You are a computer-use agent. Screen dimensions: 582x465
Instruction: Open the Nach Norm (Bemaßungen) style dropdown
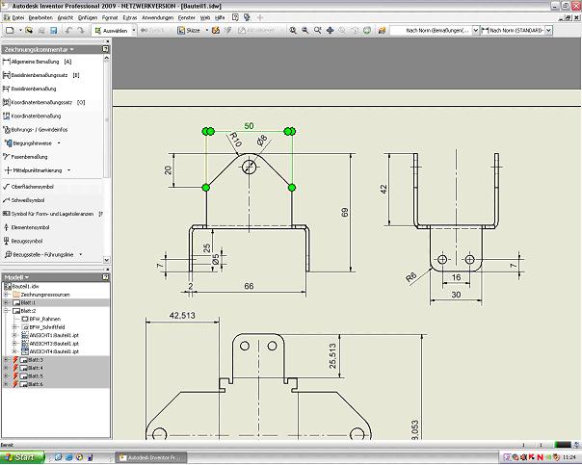475,31
